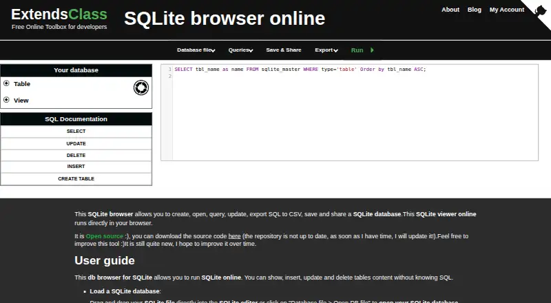551x303 pixels.
Task: Click 'sqlite_master' in the query text
Action: point(281,70)
